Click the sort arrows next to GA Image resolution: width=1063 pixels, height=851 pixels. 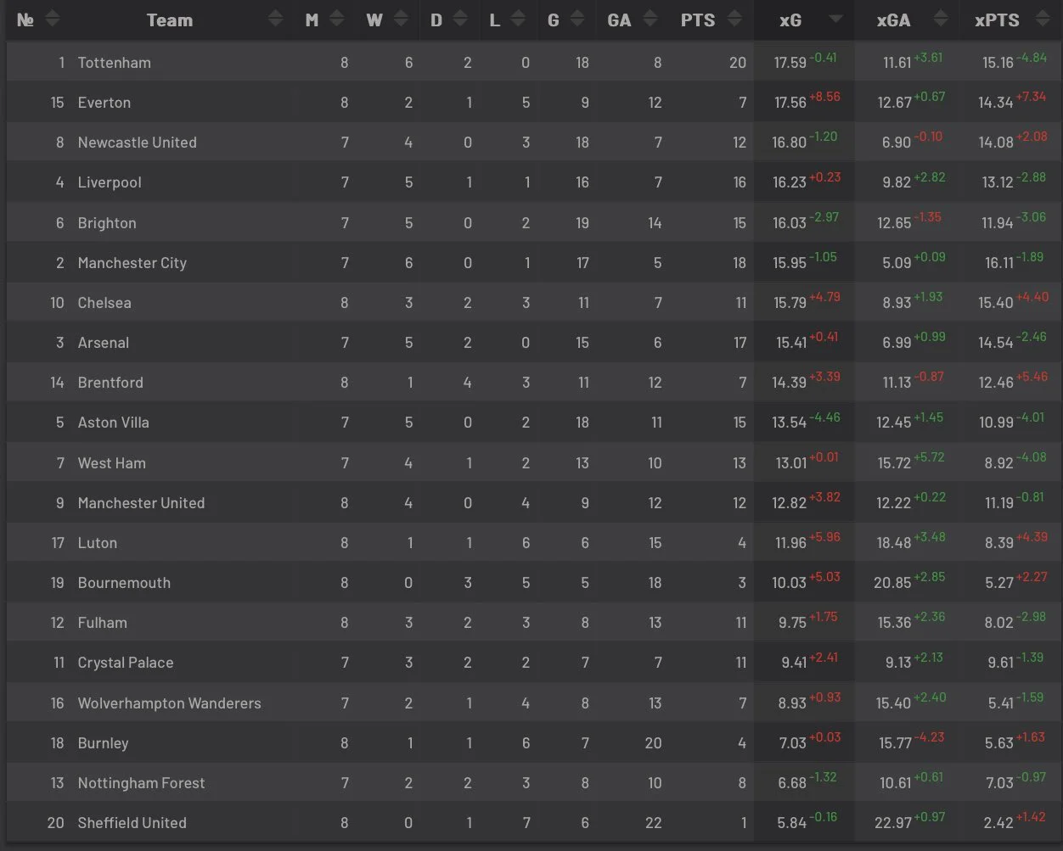(650, 20)
